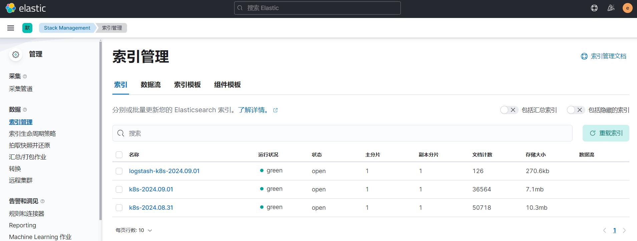Click the Stack Management breadcrumb
The image size is (637, 241).
[x=67, y=28]
